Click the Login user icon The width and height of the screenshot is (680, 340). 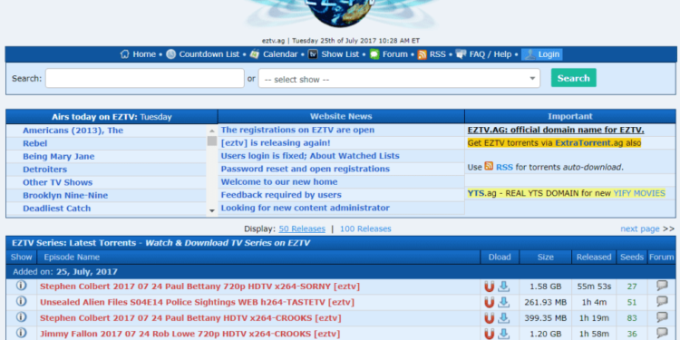click(530, 54)
